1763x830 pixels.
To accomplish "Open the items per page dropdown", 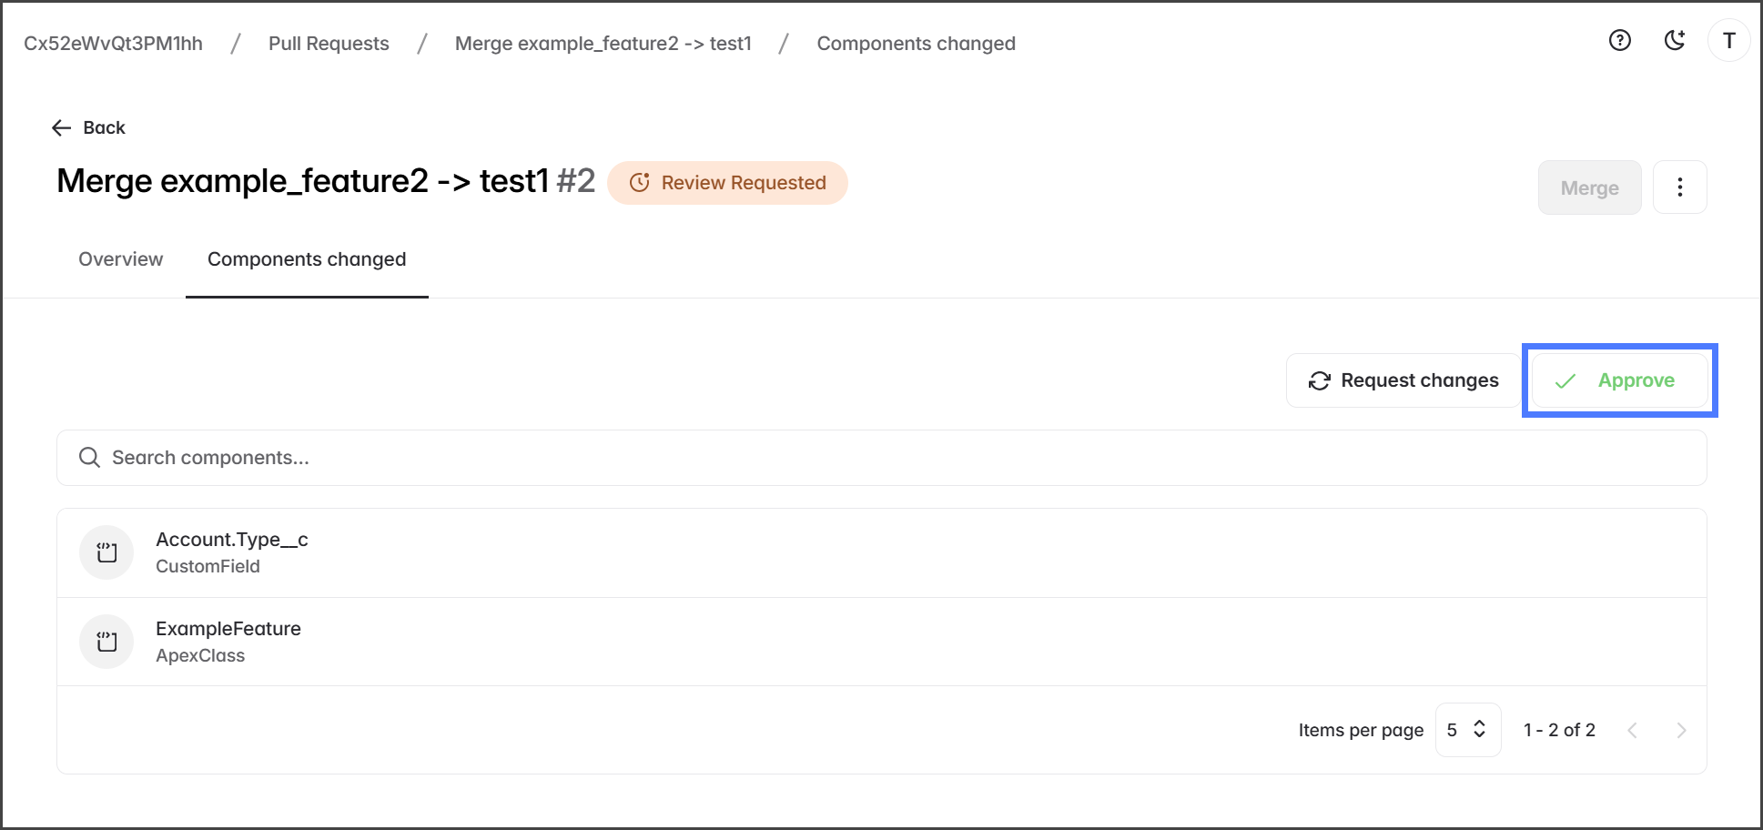I will pyautogui.click(x=1467, y=730).
